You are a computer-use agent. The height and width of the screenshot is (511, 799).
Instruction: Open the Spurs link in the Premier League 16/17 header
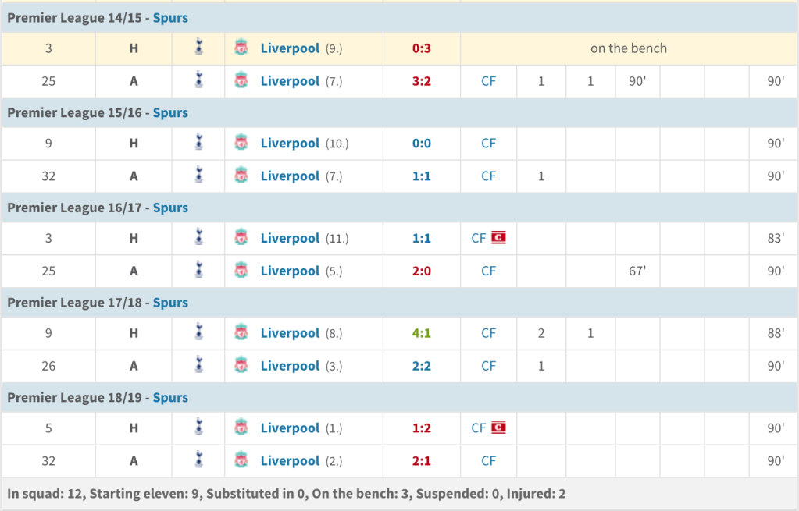click(170, 208)
